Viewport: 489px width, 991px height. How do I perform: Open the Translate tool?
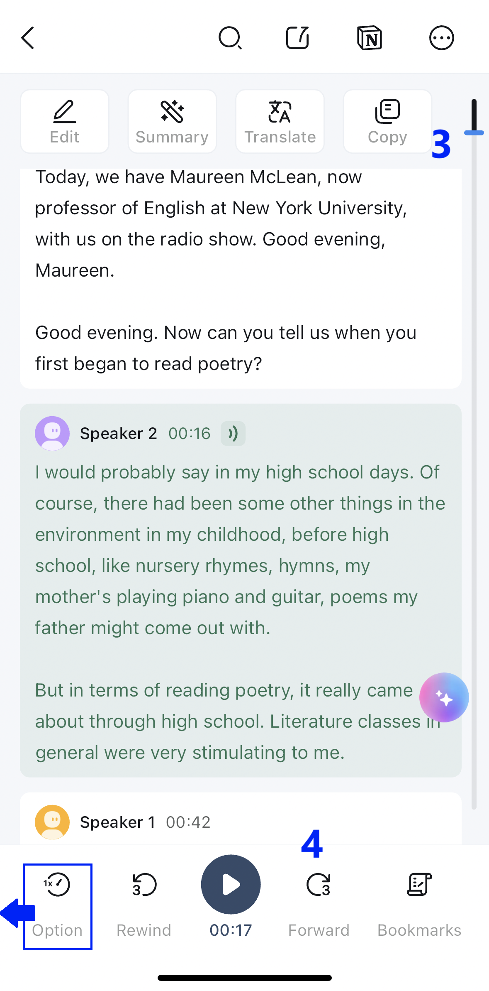[x=280, y=121]
